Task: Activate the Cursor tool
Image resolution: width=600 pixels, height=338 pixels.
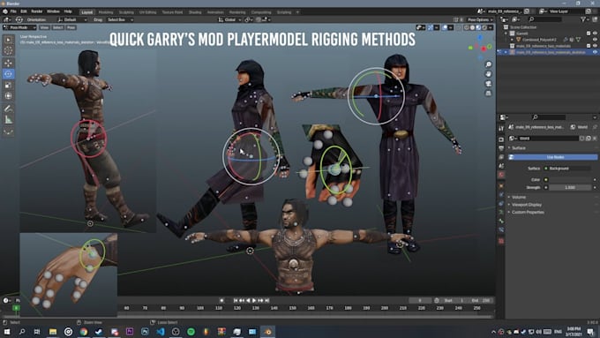Action: 9,51
